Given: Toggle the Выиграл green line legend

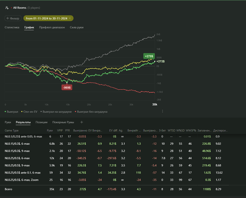Looking at the screenshot, I should (12, 112).
